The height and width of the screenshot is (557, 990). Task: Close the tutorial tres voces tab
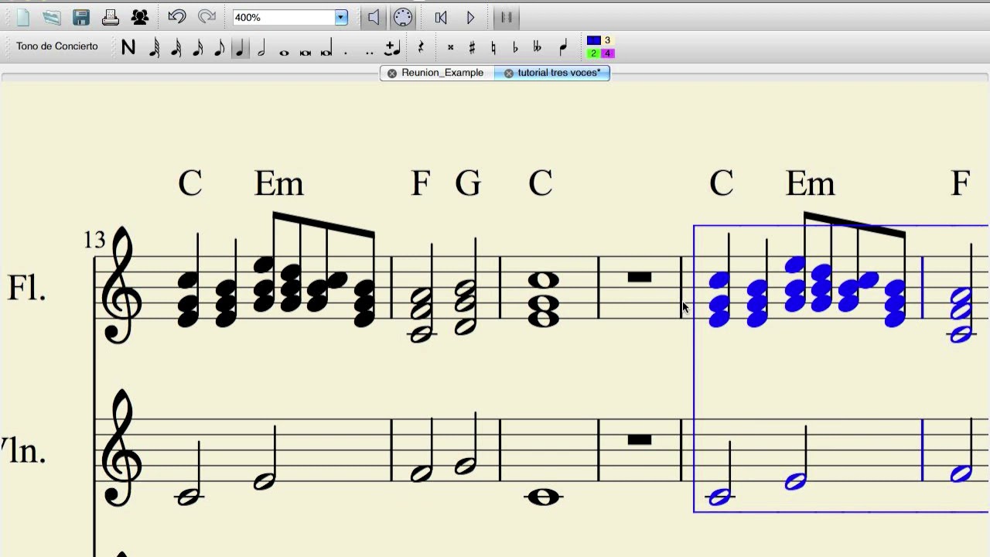[508, 73]
